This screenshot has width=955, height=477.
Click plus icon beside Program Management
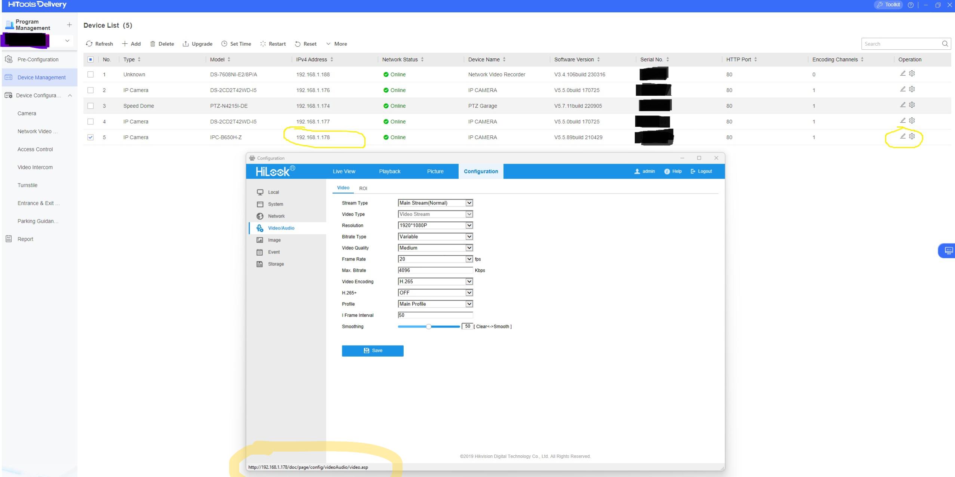69,25
